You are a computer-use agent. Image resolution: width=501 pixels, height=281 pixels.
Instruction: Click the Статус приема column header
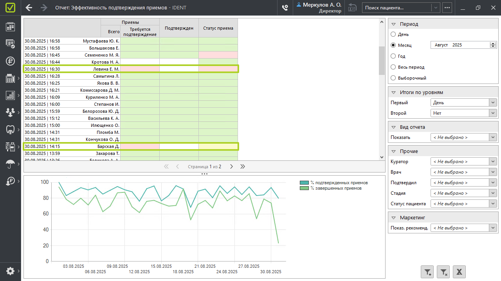[218, 28]
